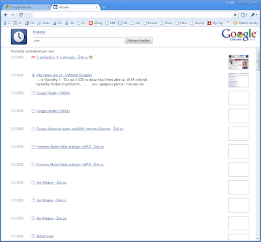261x242 pixels.
Task: Open 'http://www.zive.cz - Vyhledat Googlem' result
Action: [x=64, y=75]
